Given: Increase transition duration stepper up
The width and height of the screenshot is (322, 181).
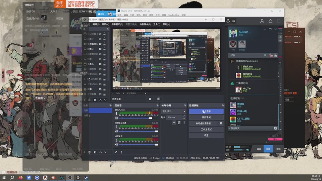Looking at the screenshot, I should pyautogui.click(x=184, y=116).
